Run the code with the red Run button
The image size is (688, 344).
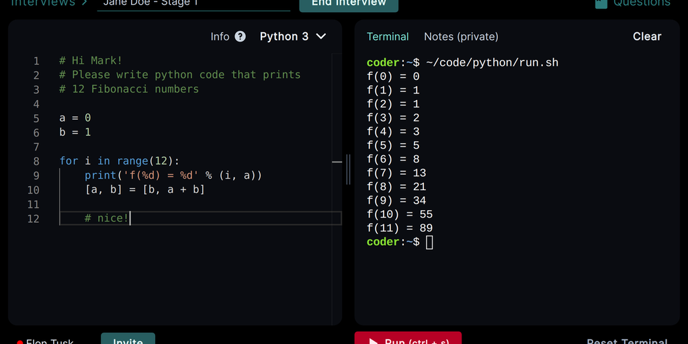point(408,339)
